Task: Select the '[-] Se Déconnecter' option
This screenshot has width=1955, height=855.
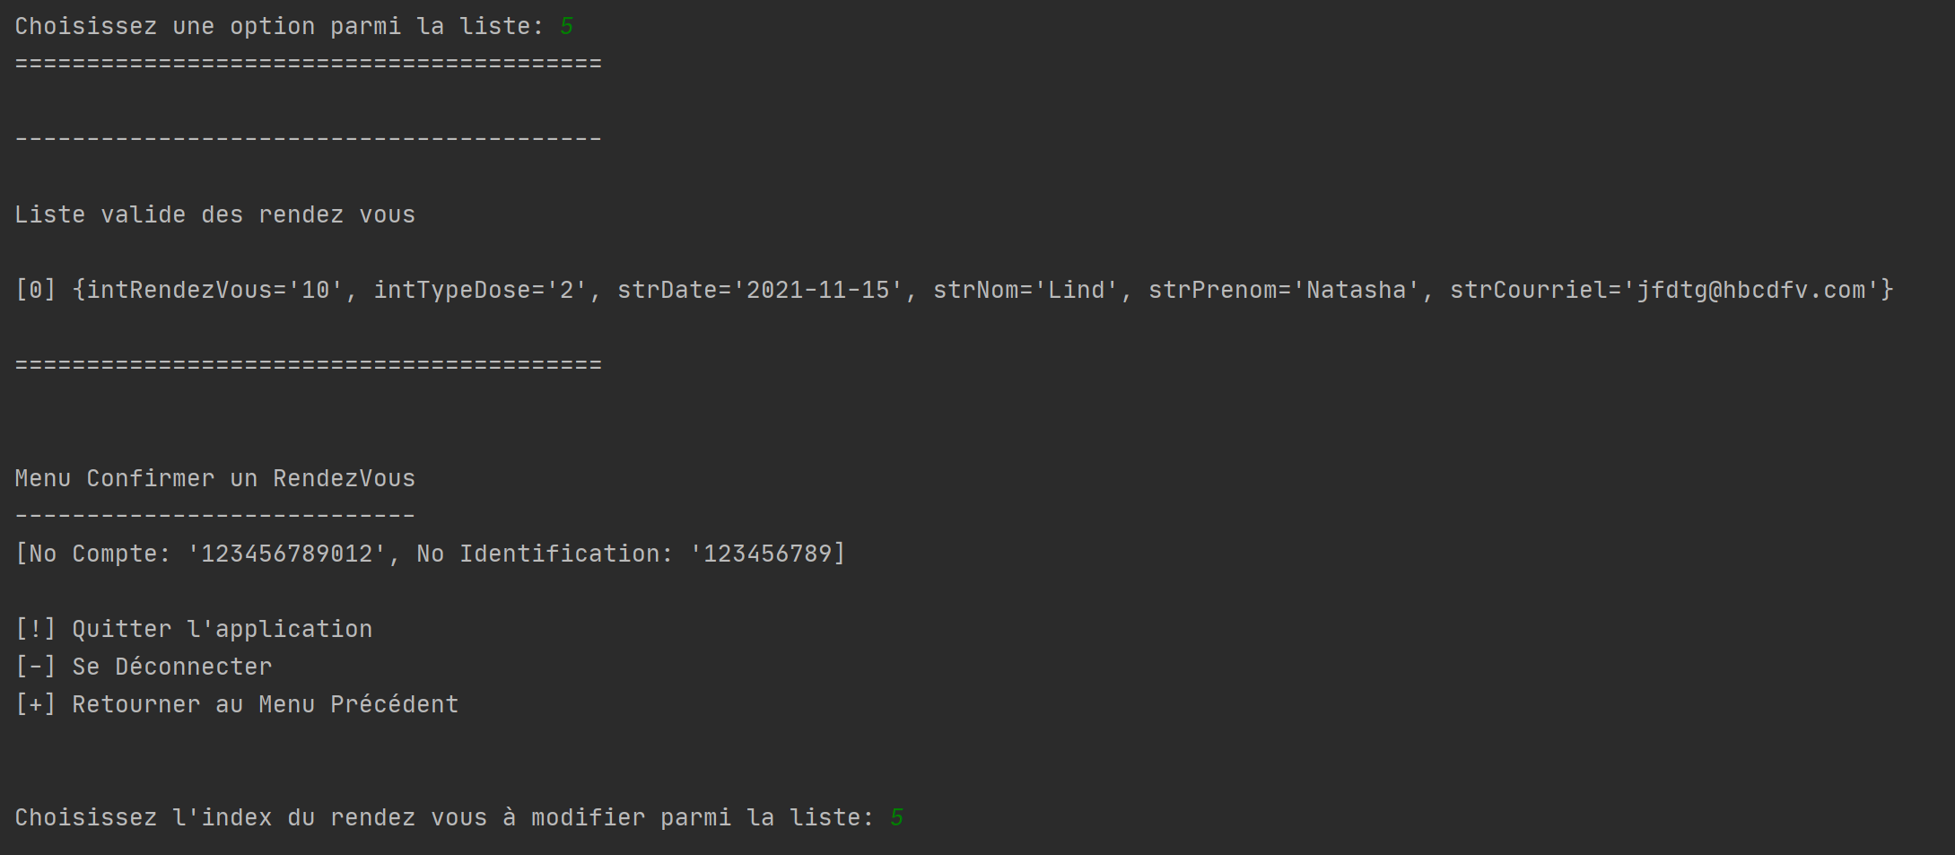Action: click(144, 667)
